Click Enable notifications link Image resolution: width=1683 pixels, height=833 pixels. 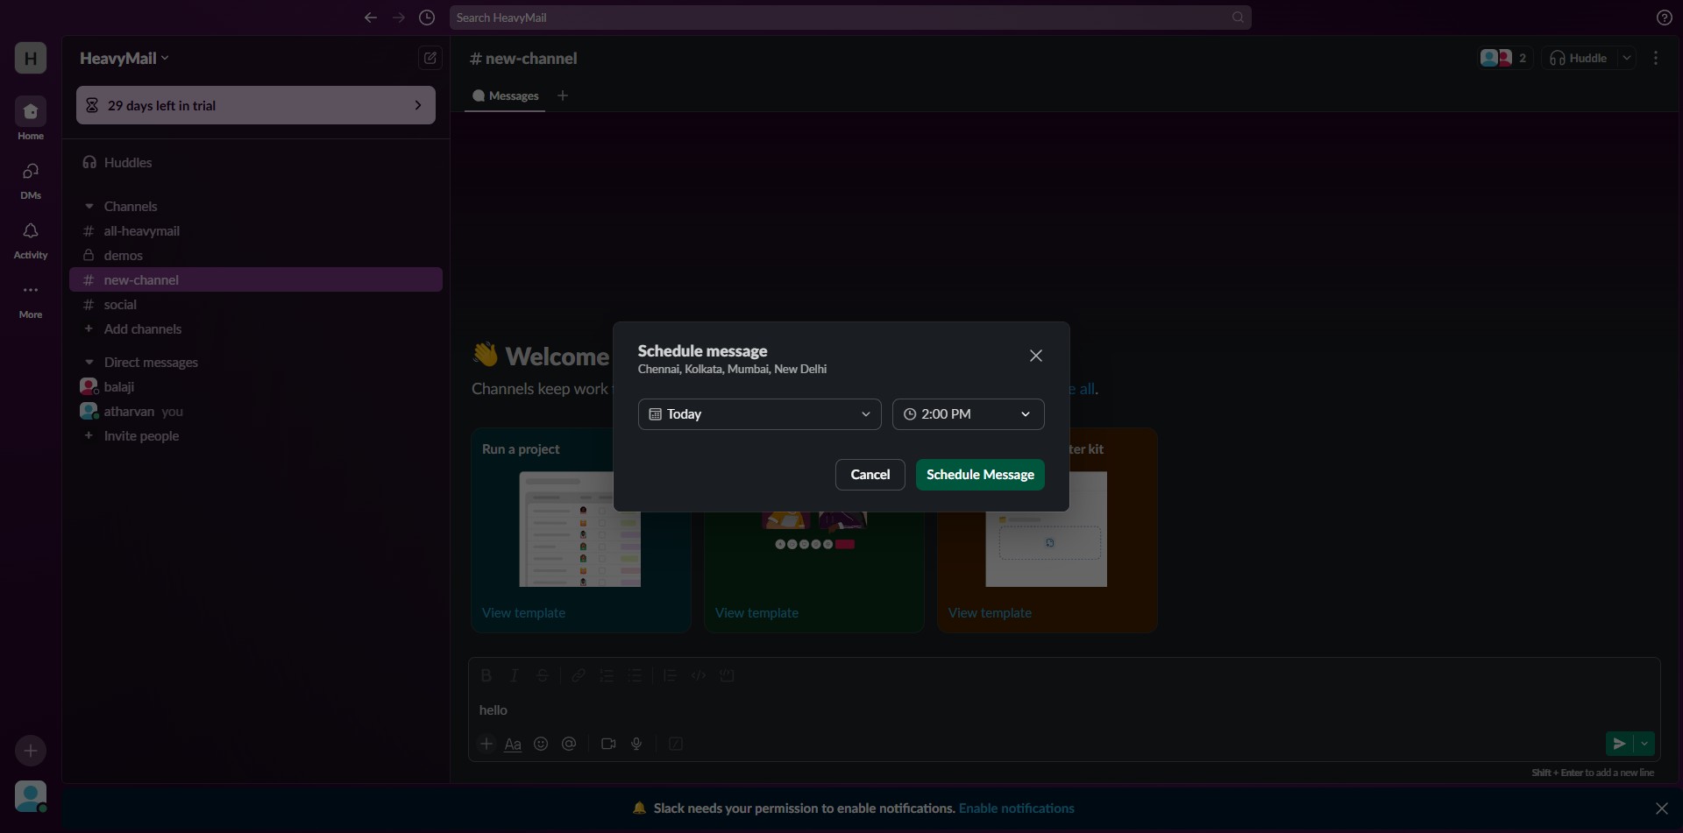point(1016,808)
